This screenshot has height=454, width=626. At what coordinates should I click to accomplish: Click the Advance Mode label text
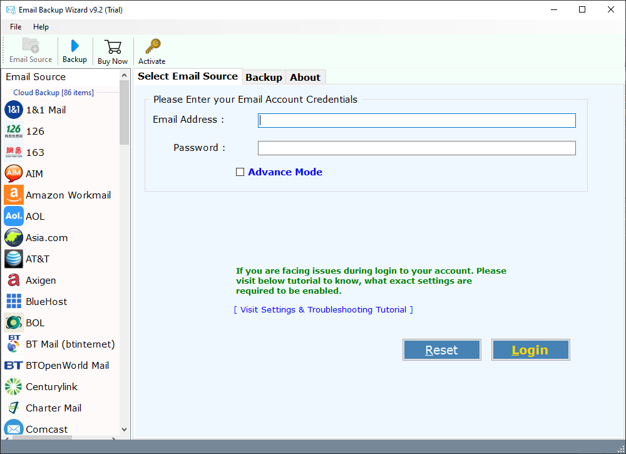[285, 172]
